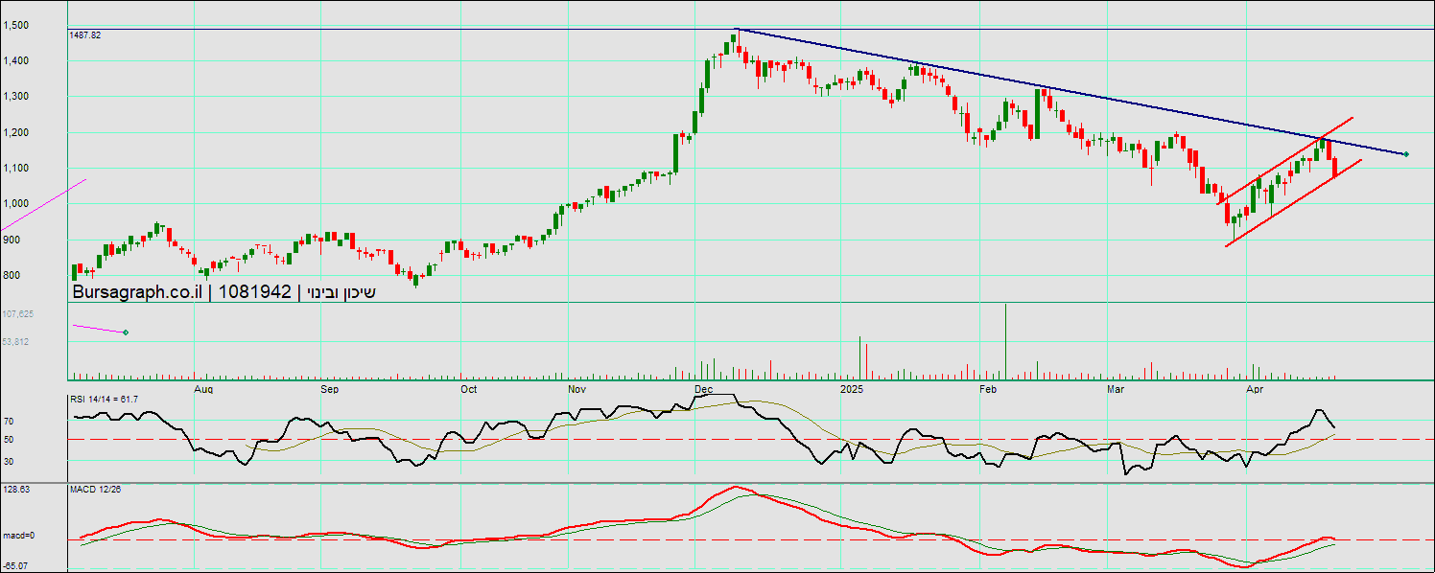Select the stock number 1081942 label
The width and height of the screenshot is (1435, 573).
tap(255, 292)
